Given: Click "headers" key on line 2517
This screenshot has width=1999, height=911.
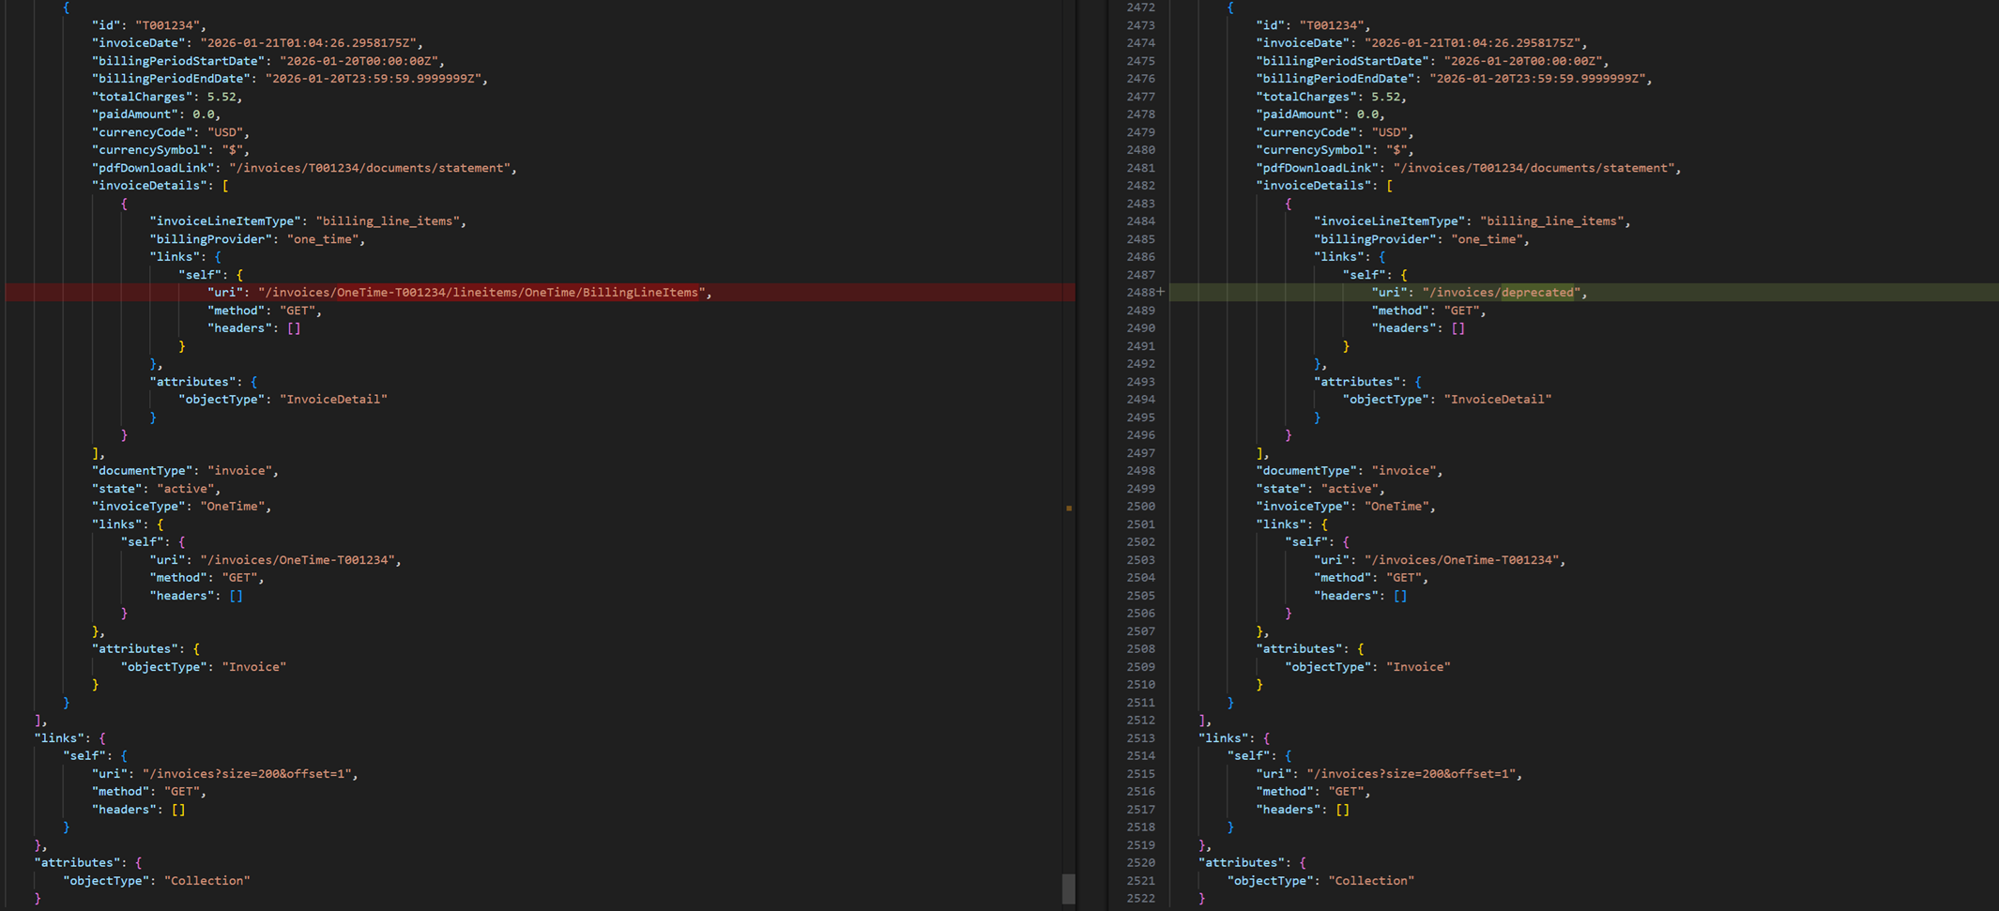Looking at the screenshot, I should pyautogui.click(x=1289, y=810).
